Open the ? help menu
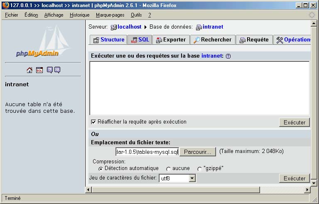This screenshot has height=204, width=319. [x=150, y=15]
